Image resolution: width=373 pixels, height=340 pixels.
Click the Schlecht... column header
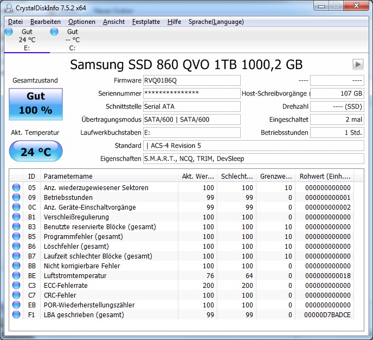click(x=237, y=177)
